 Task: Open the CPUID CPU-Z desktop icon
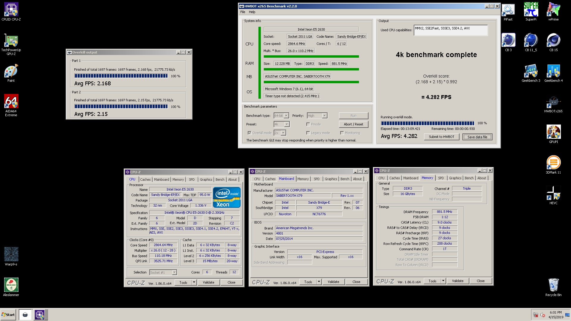tap(11, 12)
